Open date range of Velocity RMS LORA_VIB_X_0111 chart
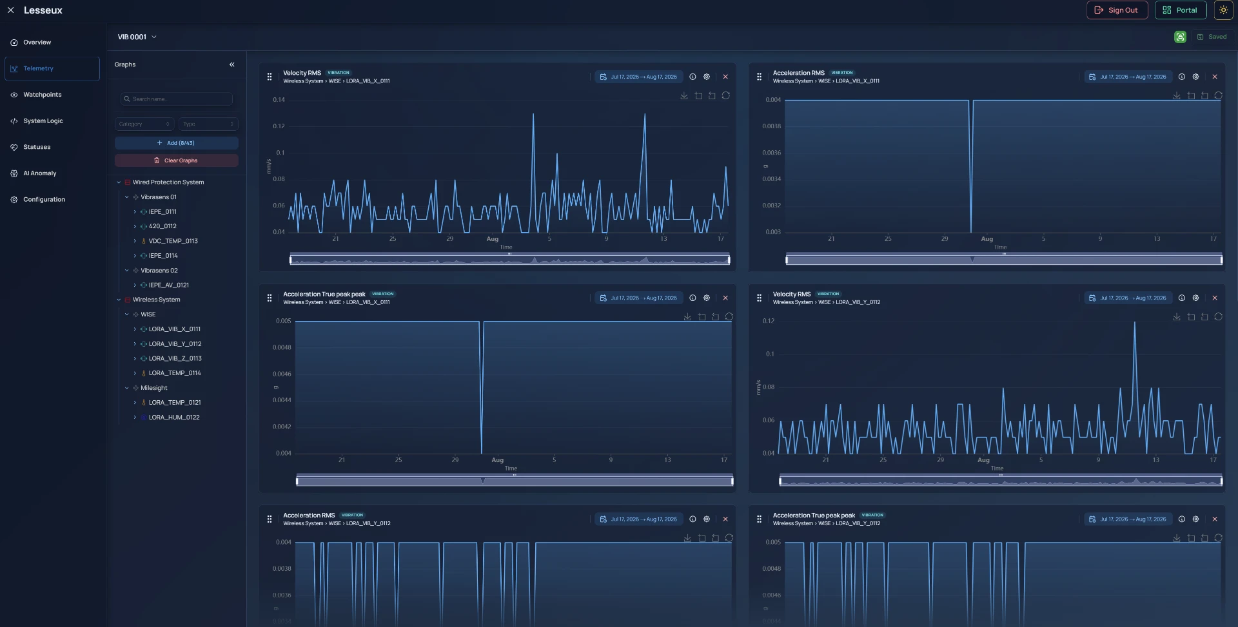Image resolution: width=1238 pixels, height=627 pixels. (x=638, y=77)
